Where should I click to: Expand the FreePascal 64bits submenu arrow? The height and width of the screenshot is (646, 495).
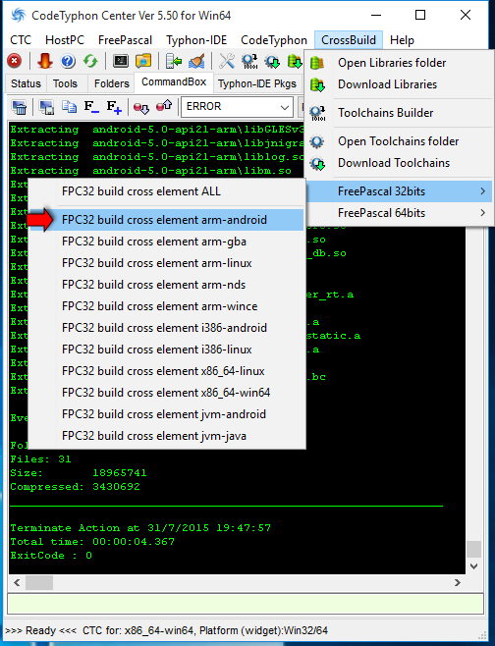point(482,213)
